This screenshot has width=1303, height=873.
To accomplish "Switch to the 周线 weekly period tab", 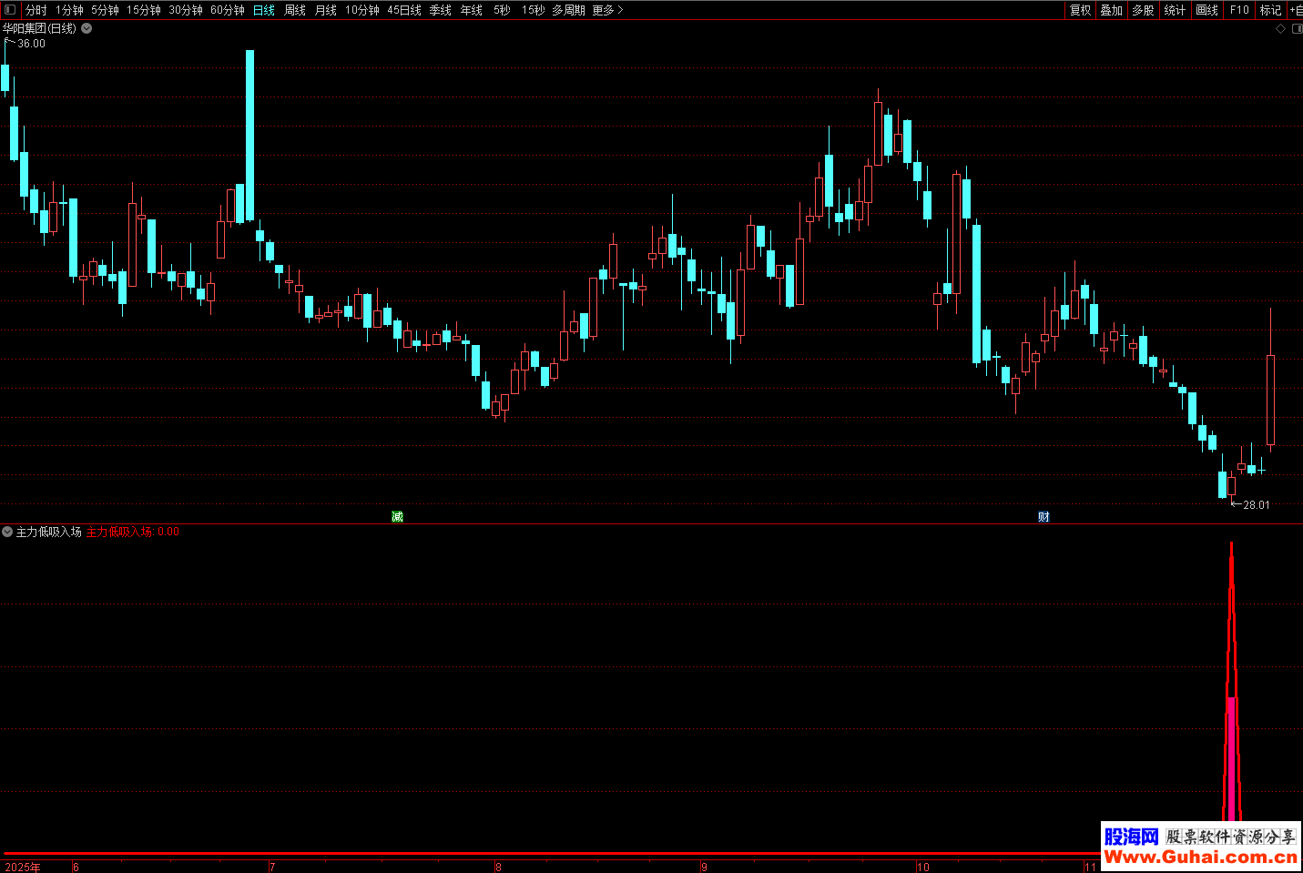I will [295, 10].
